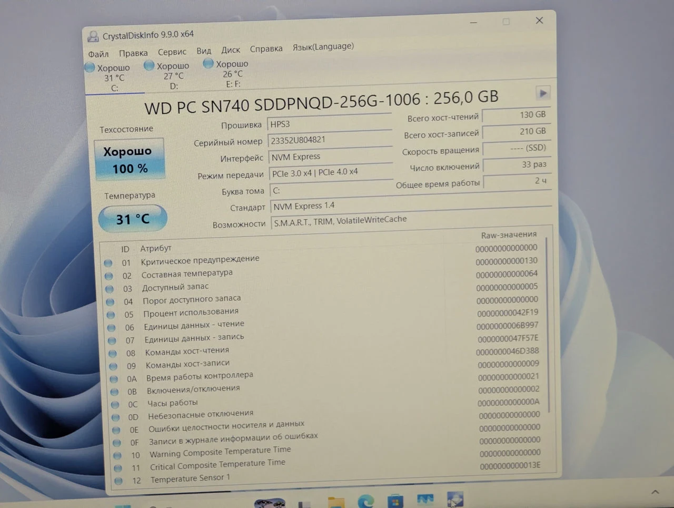The width and height of the screenshot is (674, 508).
Task: Show hidden tray icons chevron
Action: pyautogui.click(x=655, y=492)
